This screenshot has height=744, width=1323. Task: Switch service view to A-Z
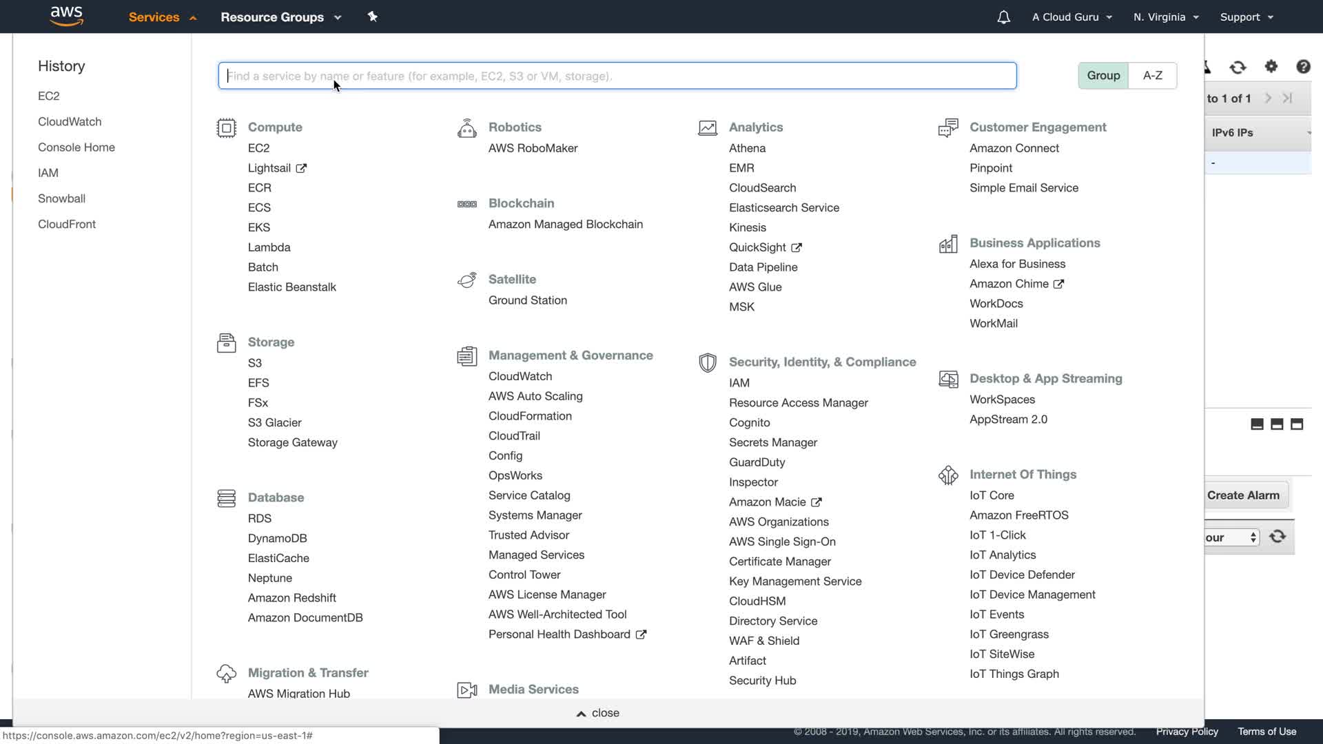(x=1152, y=76)
